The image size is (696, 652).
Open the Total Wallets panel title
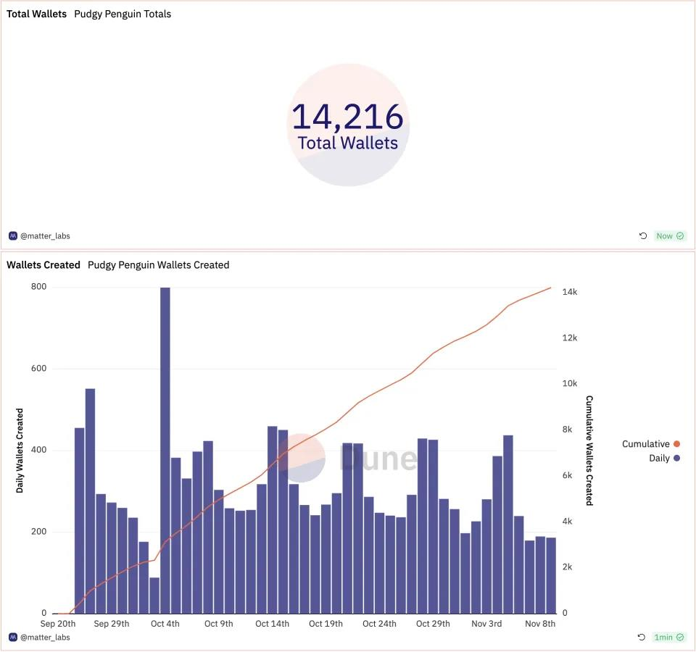pos(36,14)
